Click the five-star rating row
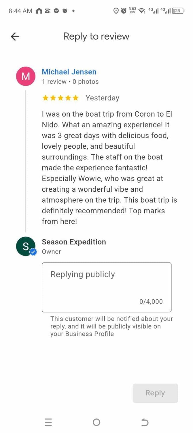 pyautogui.click(x=60, y=98)
